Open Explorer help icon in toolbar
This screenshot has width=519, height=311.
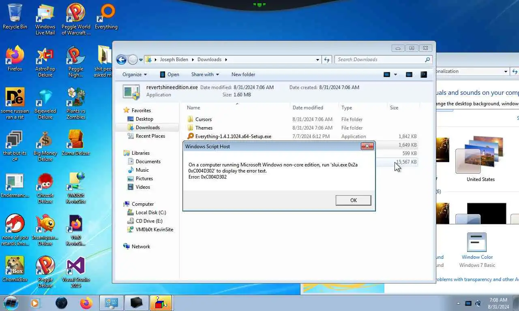pos(424,75)
